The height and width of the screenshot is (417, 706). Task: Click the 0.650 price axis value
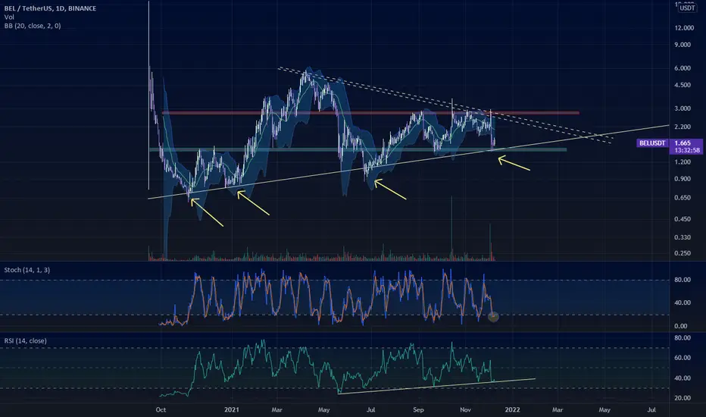coord(683,197)
